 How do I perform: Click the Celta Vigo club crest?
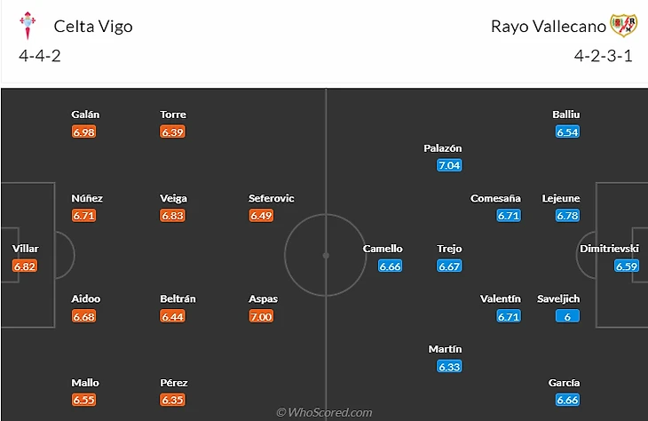(29, 26)
